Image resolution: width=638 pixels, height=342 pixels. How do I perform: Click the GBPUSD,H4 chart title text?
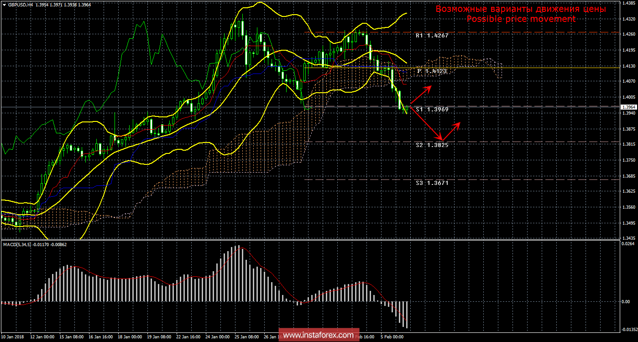tap(20, 4)
